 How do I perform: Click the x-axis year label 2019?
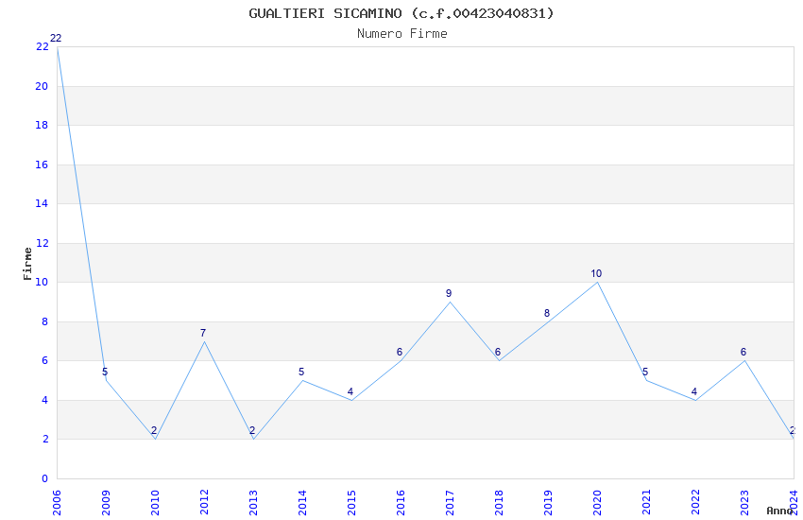548,502
